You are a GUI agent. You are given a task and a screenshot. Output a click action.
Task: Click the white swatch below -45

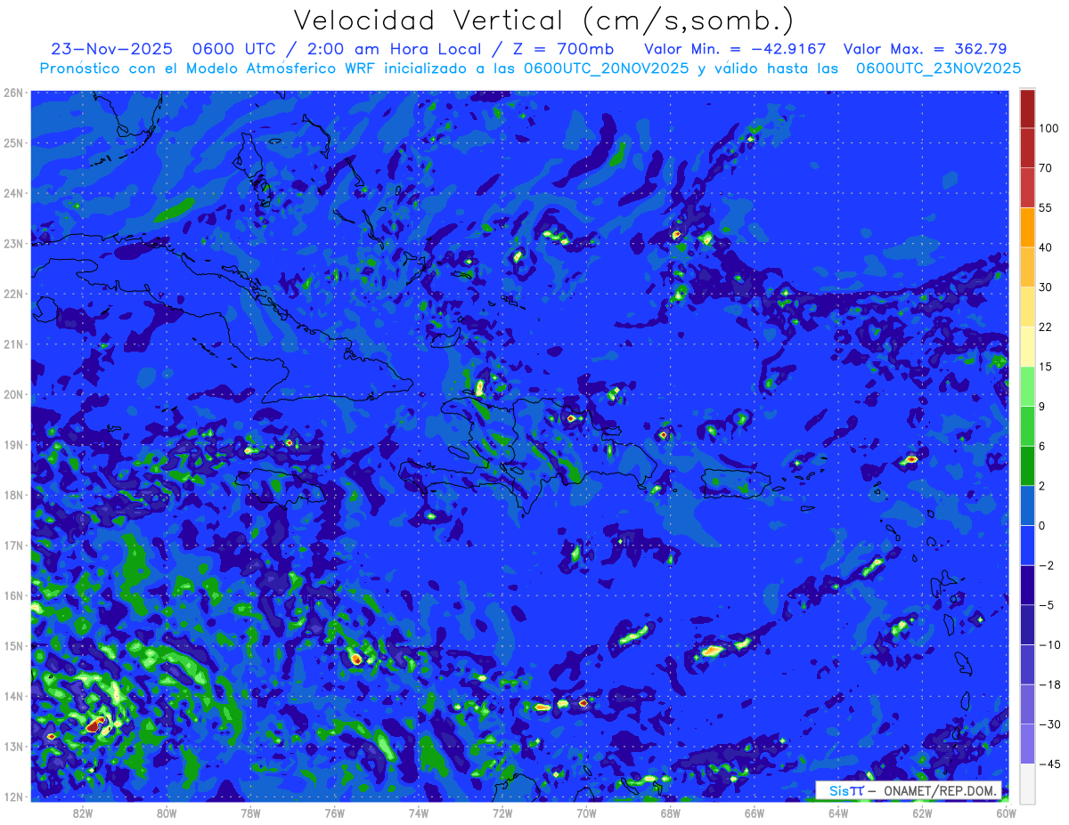[1027, 783]
